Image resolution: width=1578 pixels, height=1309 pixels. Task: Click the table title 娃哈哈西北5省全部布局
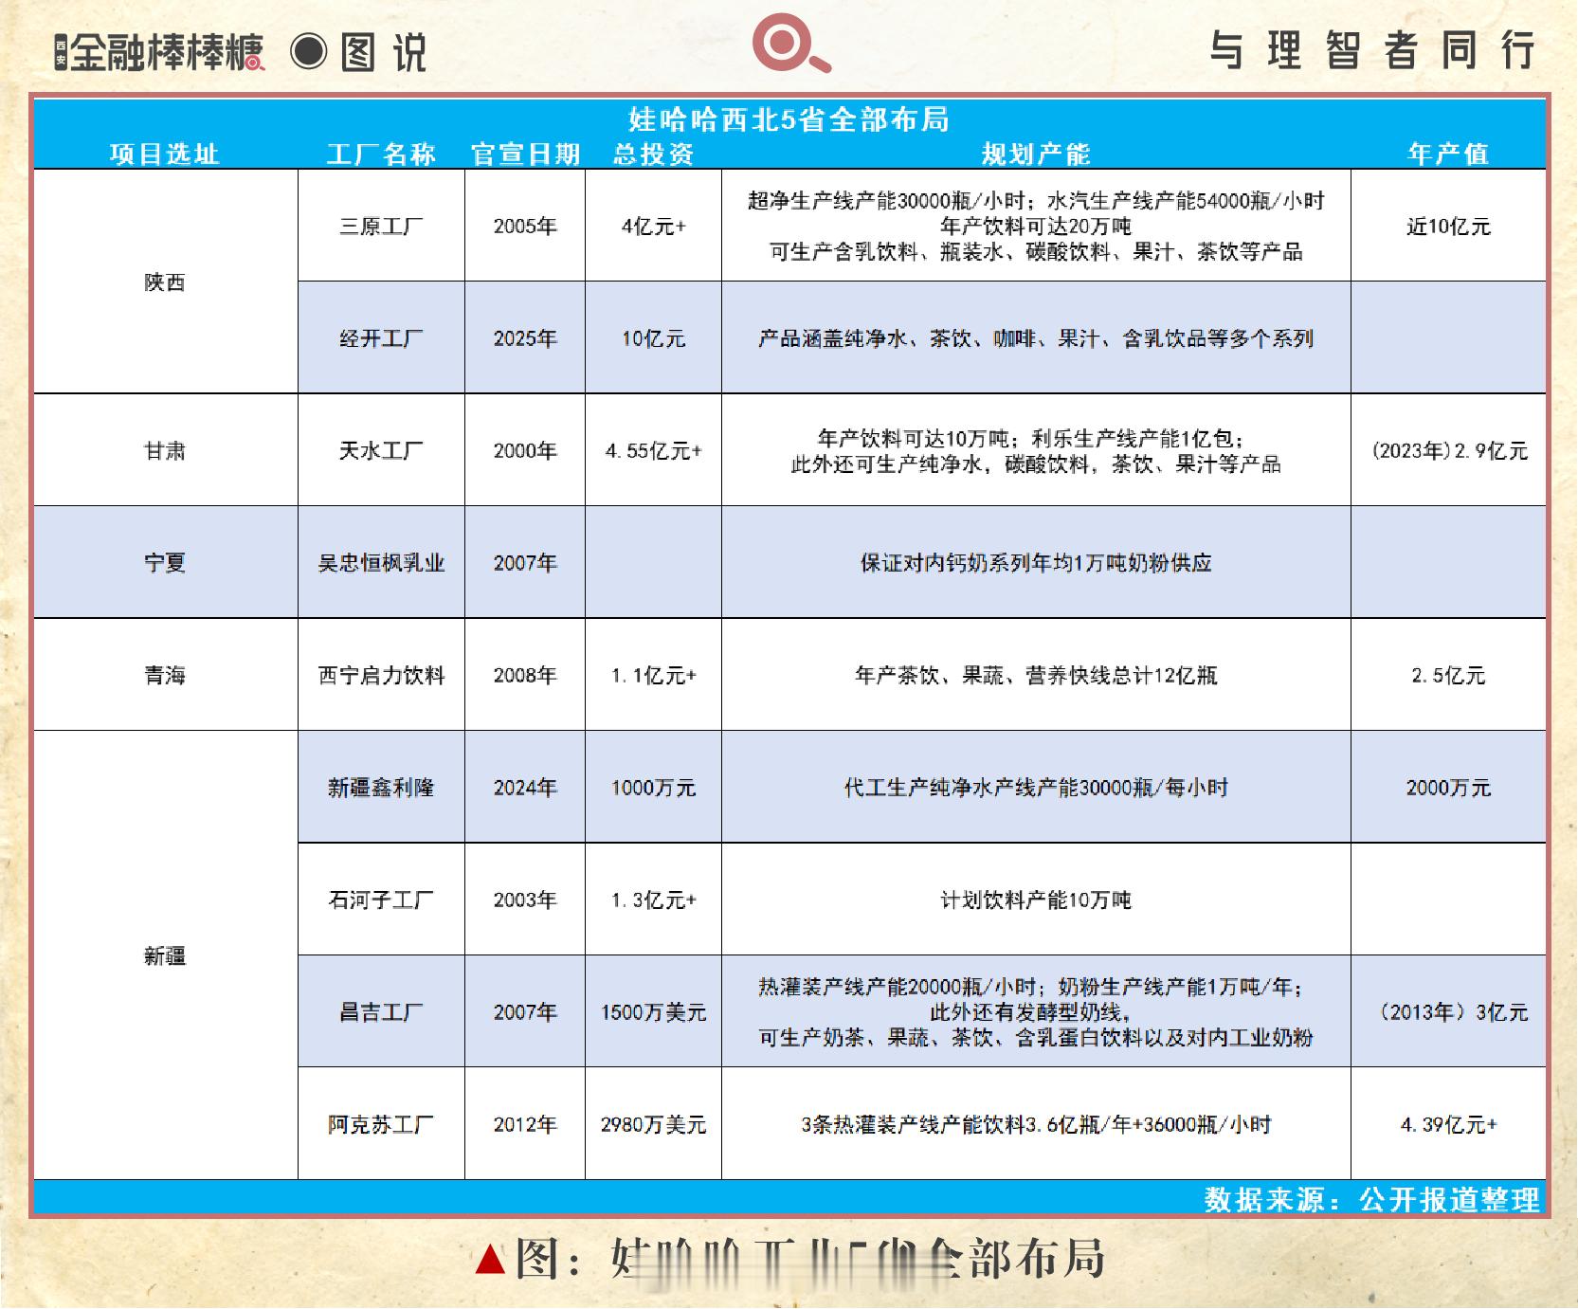(789, 119)
